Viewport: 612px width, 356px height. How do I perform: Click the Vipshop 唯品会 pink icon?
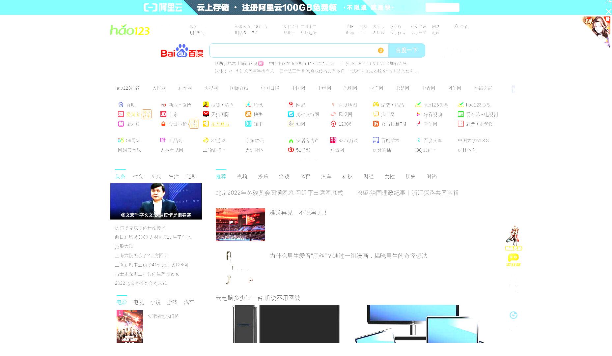[163, 140]
